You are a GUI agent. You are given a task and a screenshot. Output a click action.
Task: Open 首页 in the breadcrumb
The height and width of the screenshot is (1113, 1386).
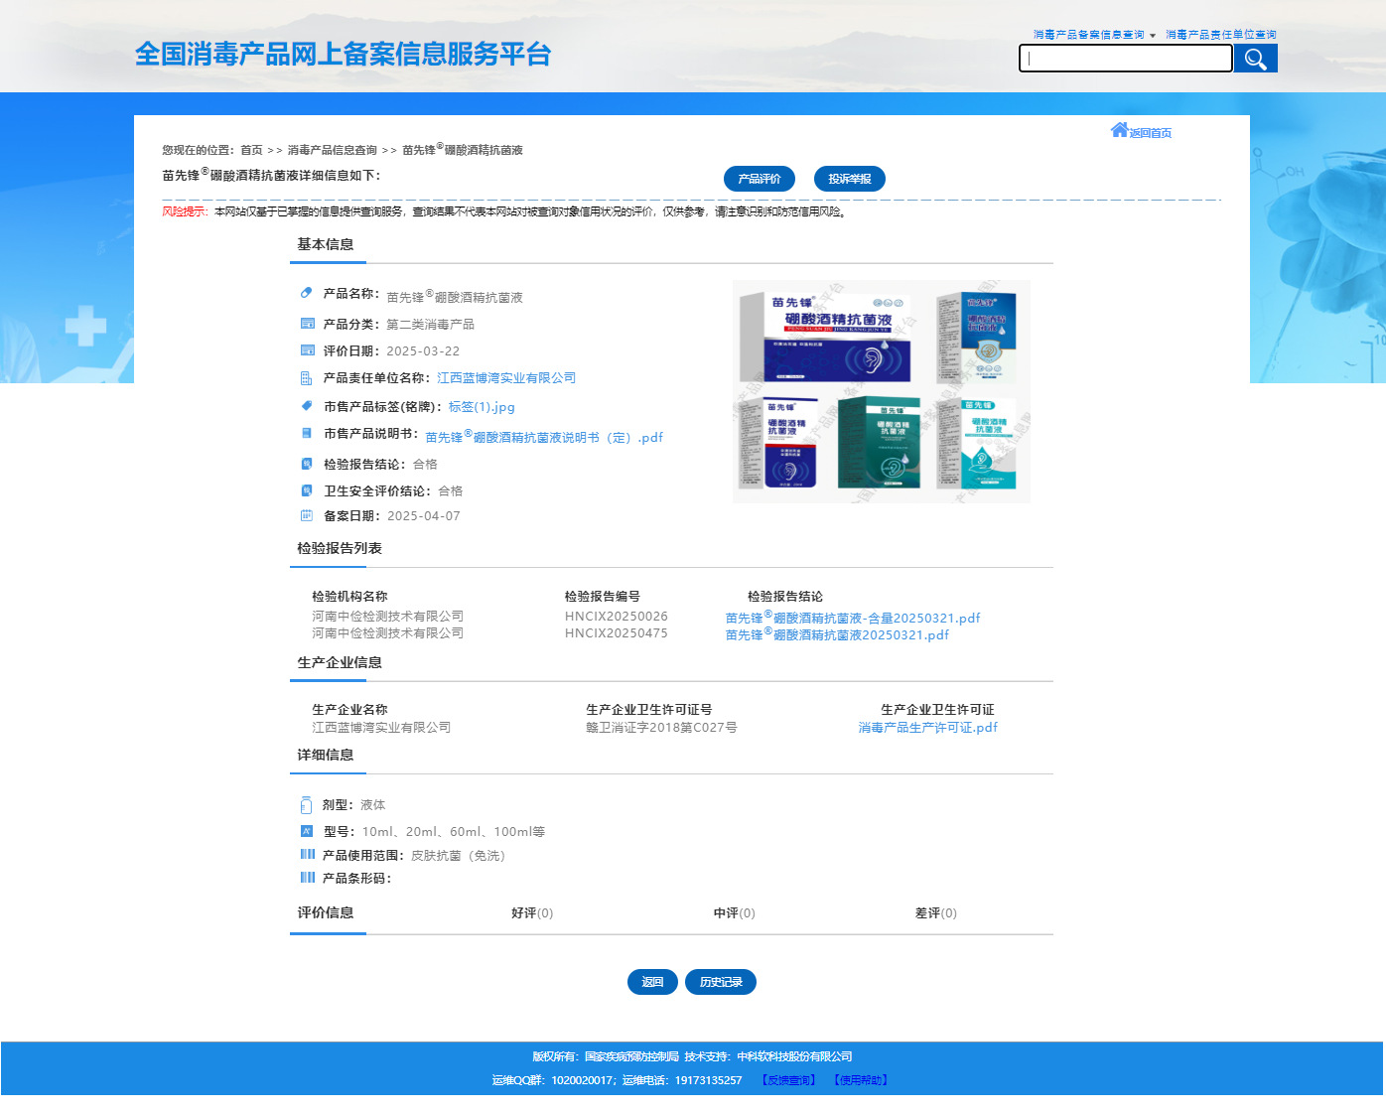[x=251, y=150]
